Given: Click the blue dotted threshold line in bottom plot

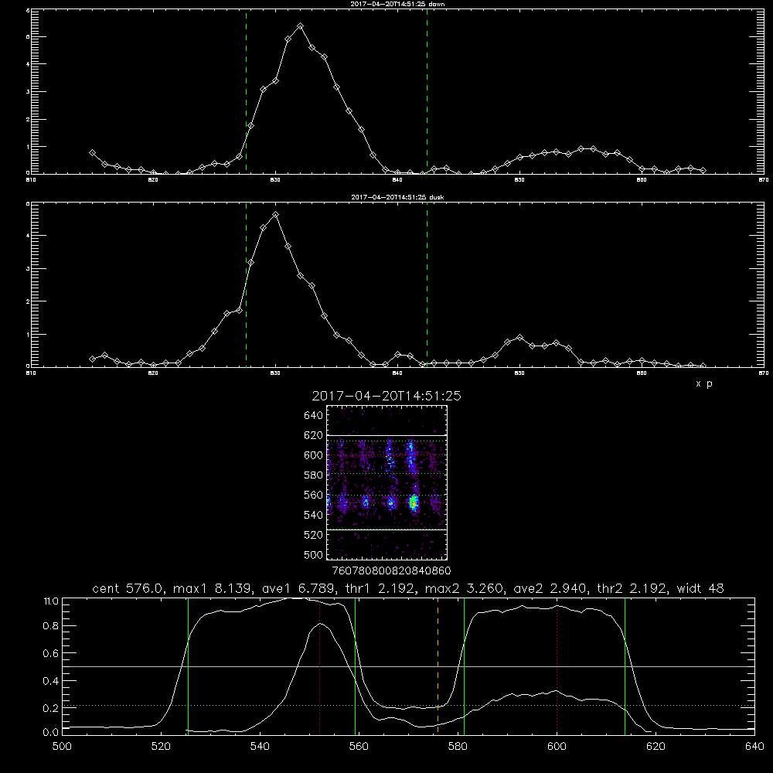Looking at the screenshot, I should (x=409, y=706).
